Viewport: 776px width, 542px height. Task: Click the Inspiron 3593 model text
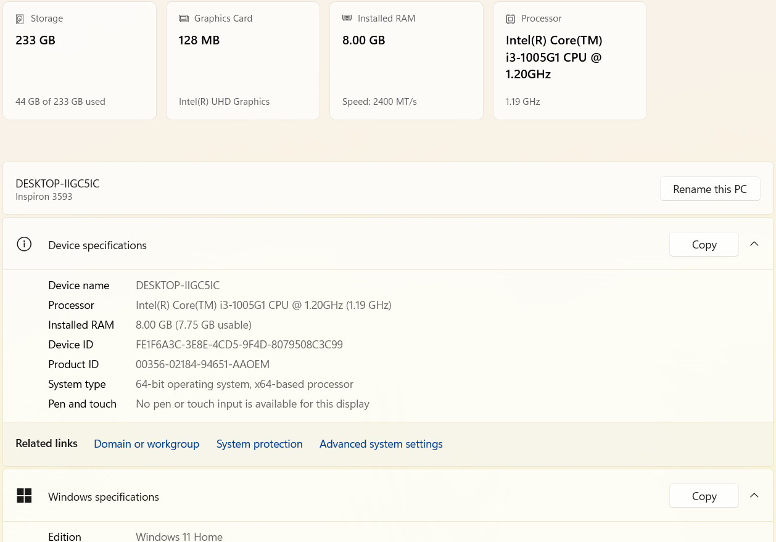point(44,197)
